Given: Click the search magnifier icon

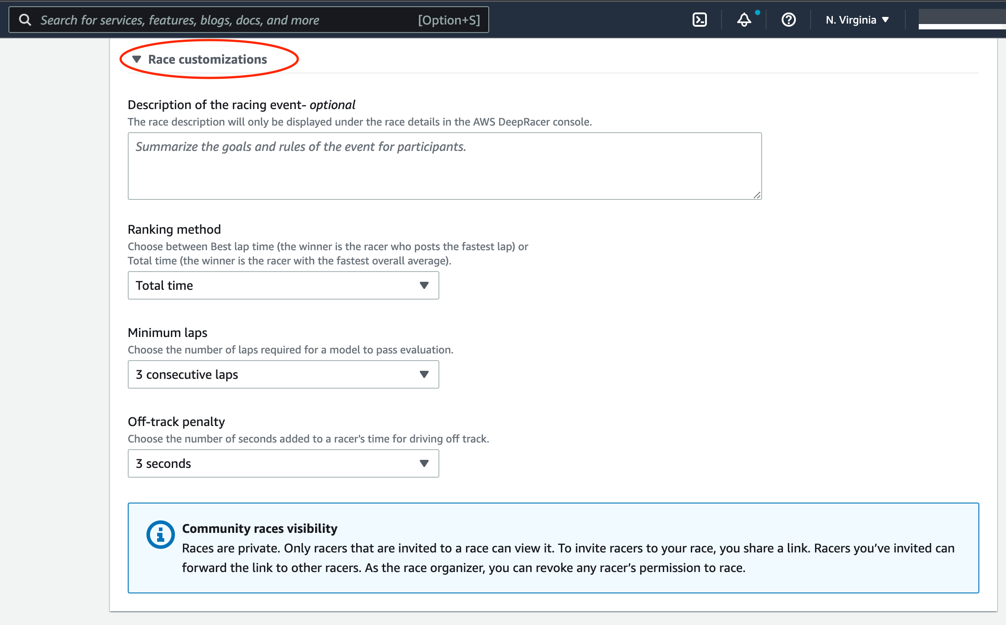Looking at the screenshot, I should [x=25, y=20].
